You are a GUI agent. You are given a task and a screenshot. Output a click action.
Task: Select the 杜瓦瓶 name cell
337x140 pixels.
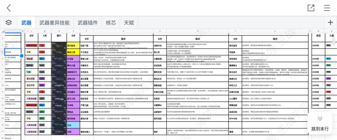point(73,59)
